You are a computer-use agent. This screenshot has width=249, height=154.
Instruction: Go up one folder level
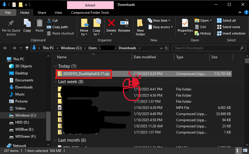(27, 48)
